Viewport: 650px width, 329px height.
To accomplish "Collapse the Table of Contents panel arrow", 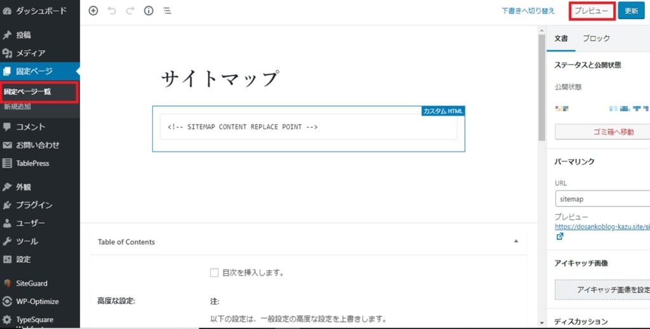I will tap(515, 241).
